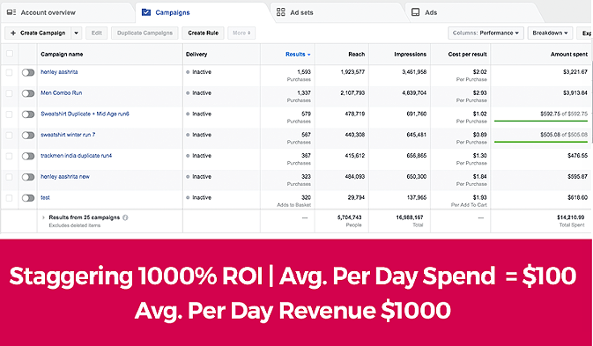593x346 pixels.
Task: Click the Ad sets grid icon
Action: tap(280, 12)
